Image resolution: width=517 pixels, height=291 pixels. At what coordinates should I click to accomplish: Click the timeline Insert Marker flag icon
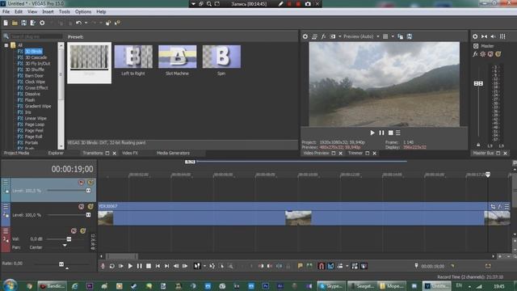(x=300, y=266)
